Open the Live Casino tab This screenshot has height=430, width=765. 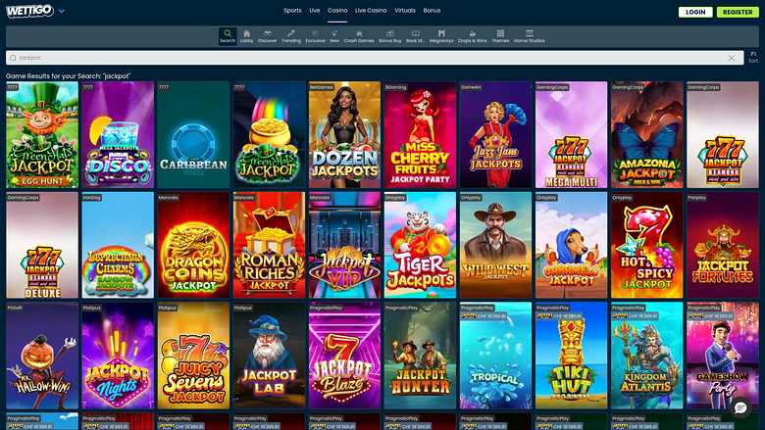pyautogui.click(x=371, y=10)
